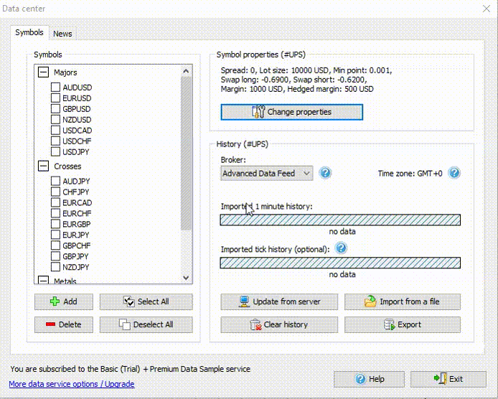Click the Metals group label
Viewport: 498px width, 399px height.
65,281
